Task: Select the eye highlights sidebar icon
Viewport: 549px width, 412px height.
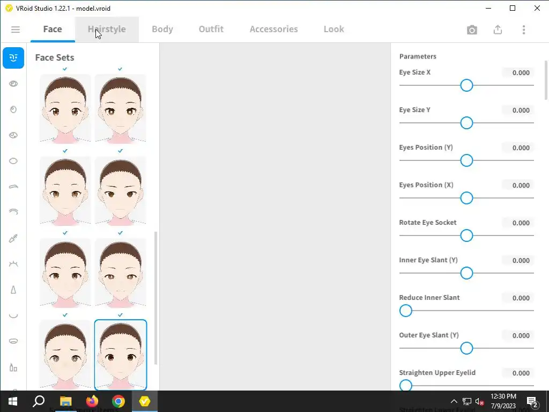Action: 13,135
